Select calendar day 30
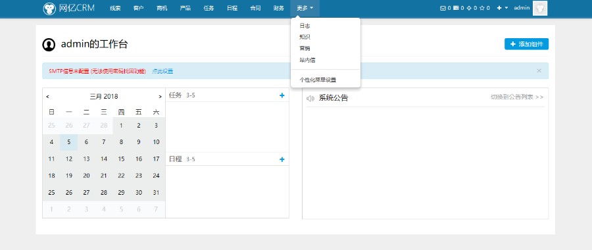Image resolution: width=592 pixels, height=250 pixels. tap(139, 193)
